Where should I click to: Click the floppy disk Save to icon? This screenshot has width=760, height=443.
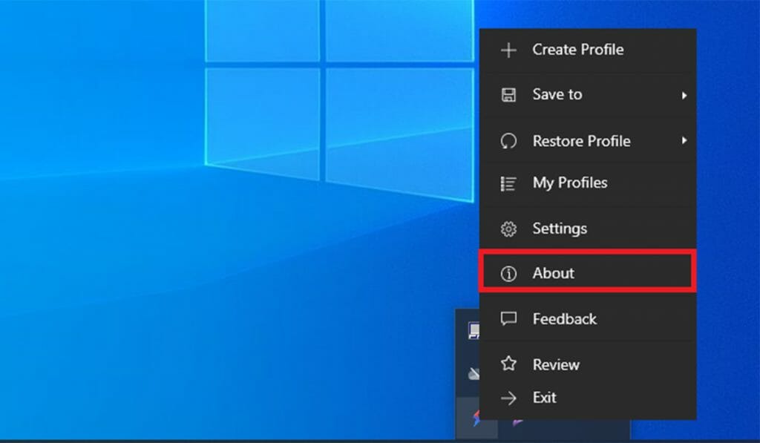(508, 95)
